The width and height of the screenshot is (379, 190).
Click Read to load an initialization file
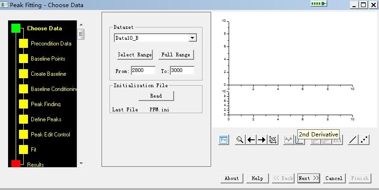tap(156, 96)
